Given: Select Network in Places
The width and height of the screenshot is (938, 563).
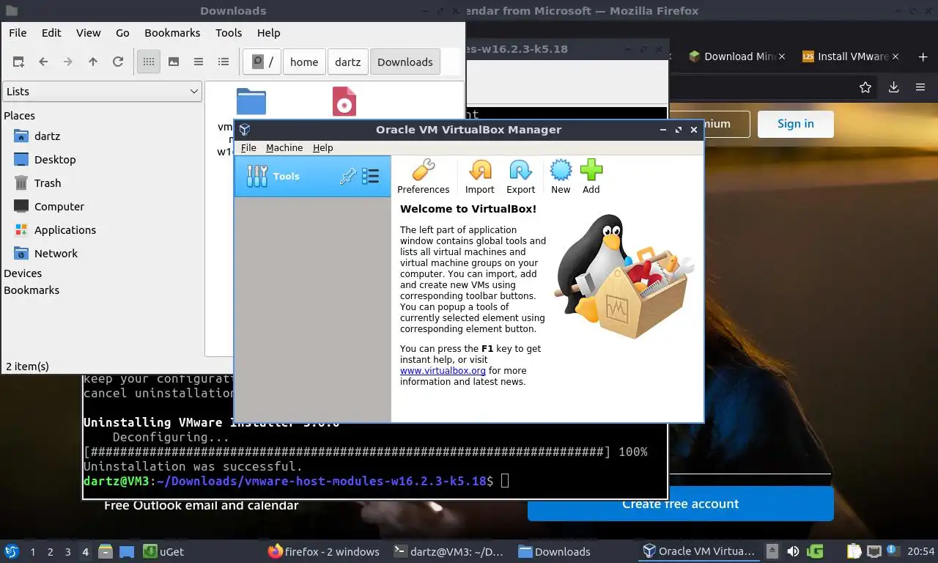Looking at the screenshot, I should tap(56, 254).
